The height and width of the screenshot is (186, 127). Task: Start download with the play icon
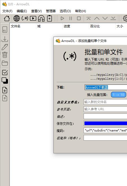[x=62, y=18]
